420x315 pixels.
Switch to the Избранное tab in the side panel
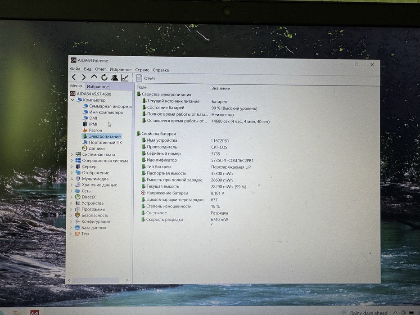(x=98, y=86)
